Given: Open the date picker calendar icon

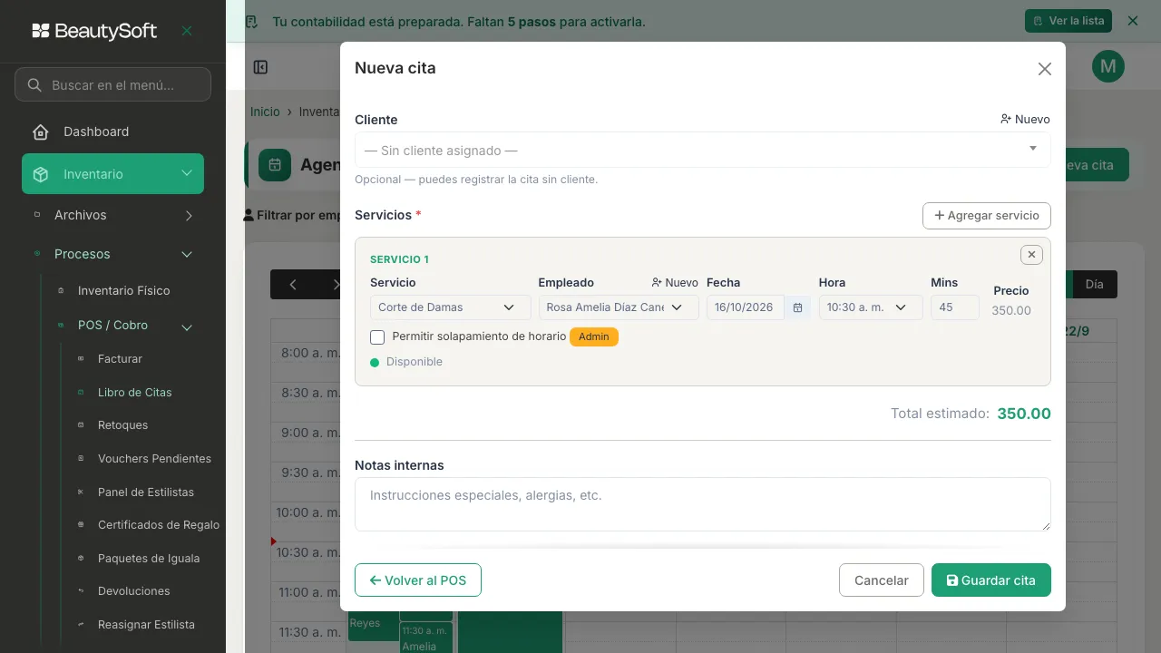Looking at the screenshot, I should (797, 307).
